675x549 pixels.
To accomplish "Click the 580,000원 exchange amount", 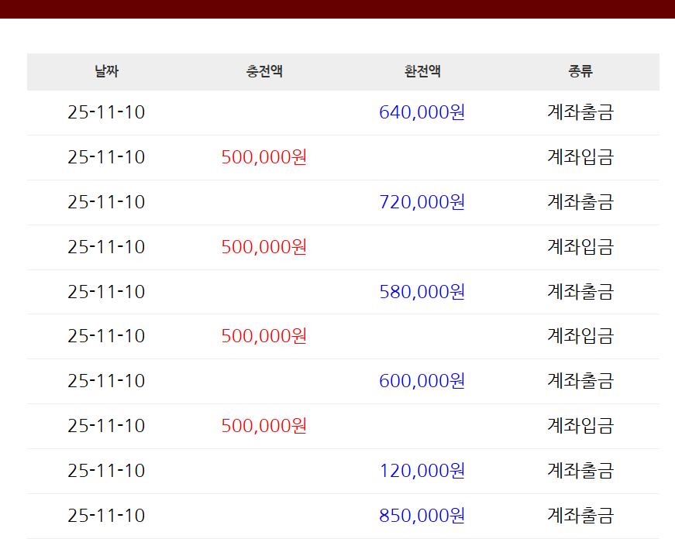I will click(422, 292).
